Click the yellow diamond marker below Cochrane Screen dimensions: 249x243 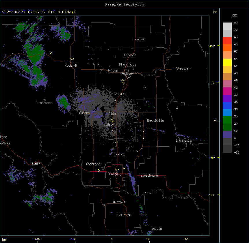click(98, 170)
